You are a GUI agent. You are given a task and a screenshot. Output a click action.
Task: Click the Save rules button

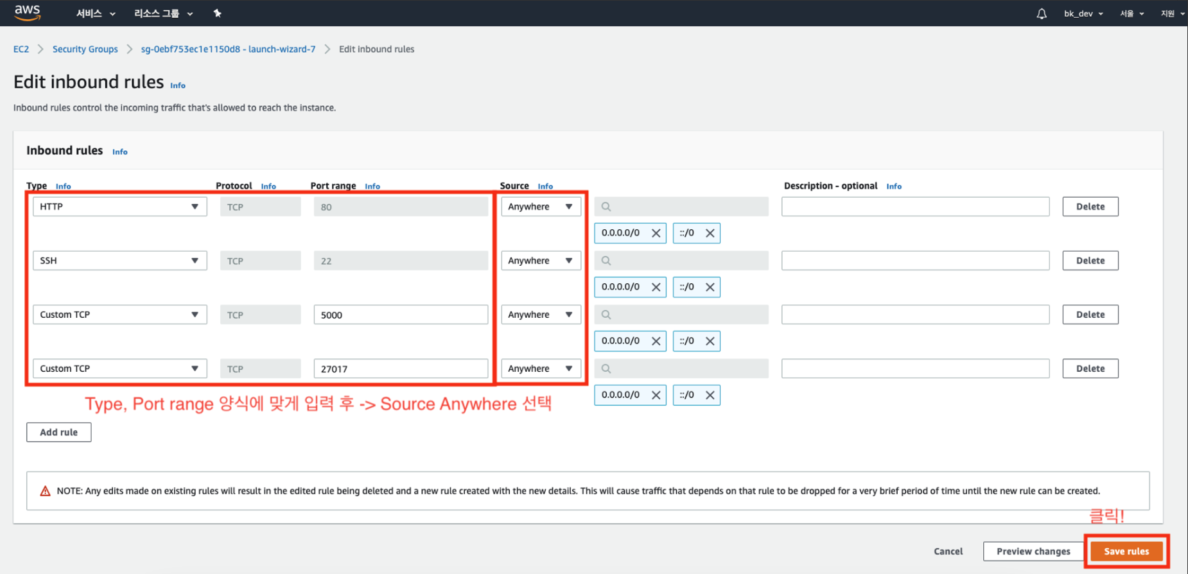point(1126,552)
